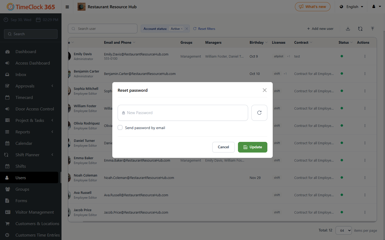Click the upload arrow icon
This screenshot has height=240, width=385.
(x=372, y=29)
